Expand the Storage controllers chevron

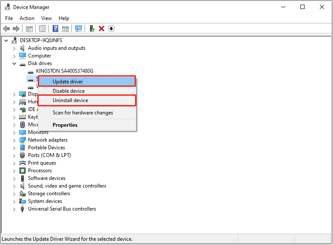pos(14,194)
